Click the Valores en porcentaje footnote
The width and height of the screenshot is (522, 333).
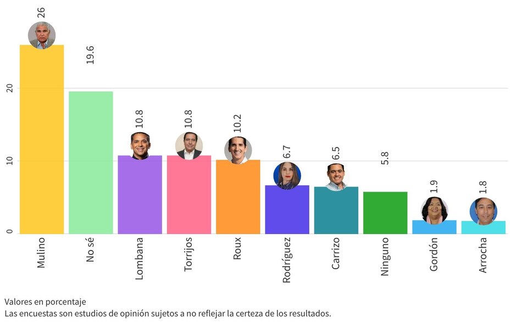45,302
